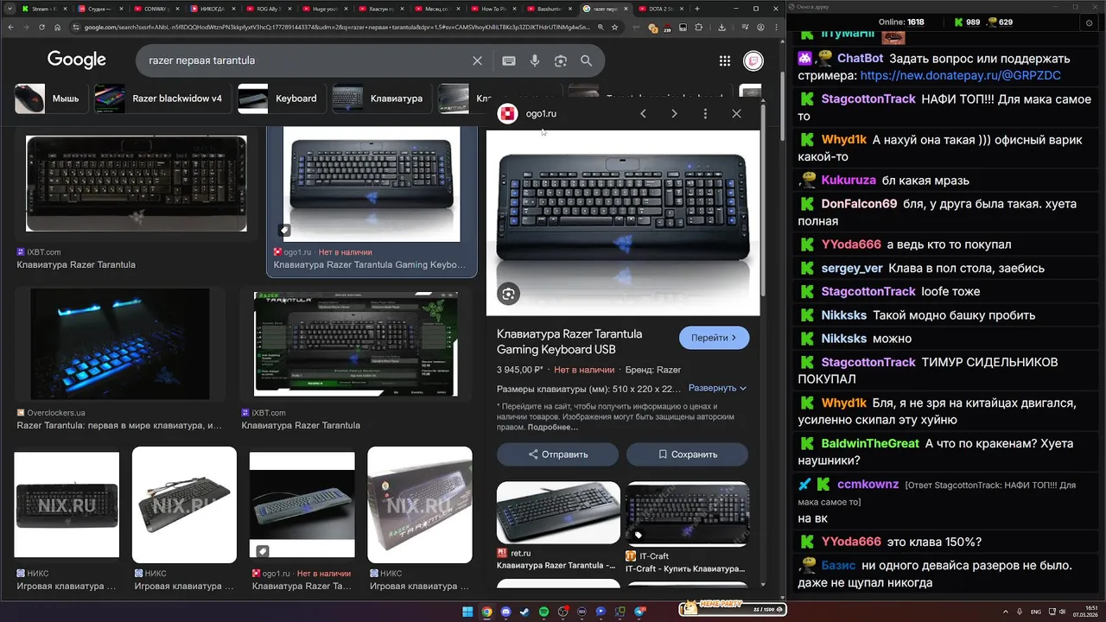Open the on-screen keyboard input tool

pyautogui.click(x=509, y=60)
